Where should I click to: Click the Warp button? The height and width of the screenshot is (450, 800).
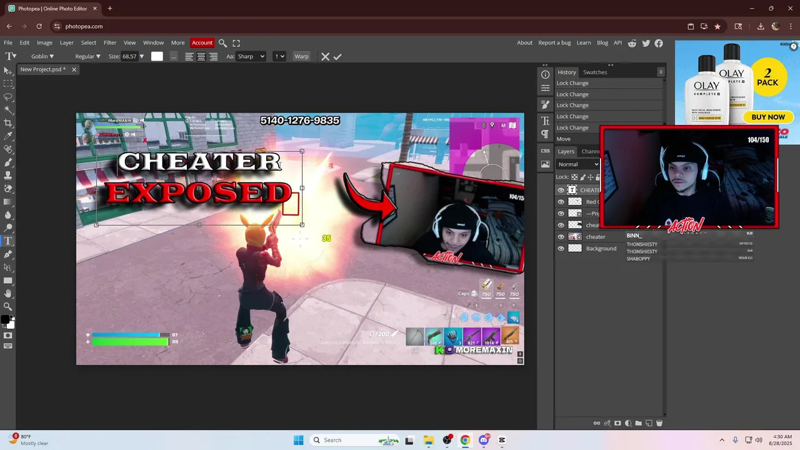[x=301, y=56]
